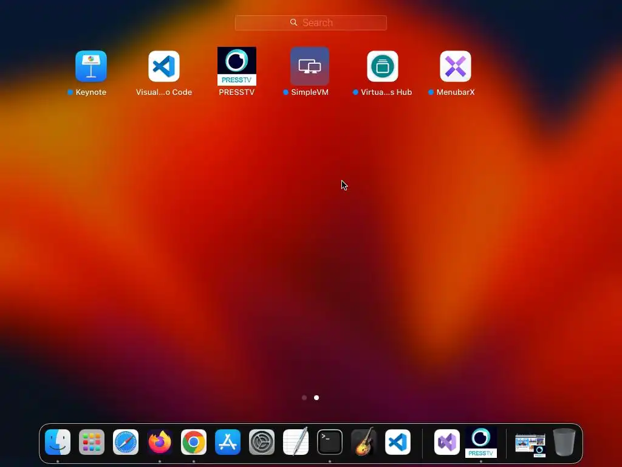This screenshot has width=622, height=467.
Task: Open Terminal from the Dock
Action: pyautogui.click(x=330, y=442)
